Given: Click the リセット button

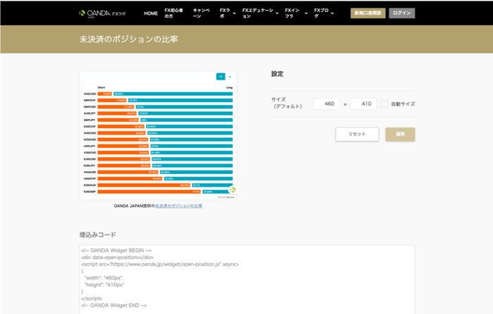Looking at the screenshot, I should click(356, 134).
